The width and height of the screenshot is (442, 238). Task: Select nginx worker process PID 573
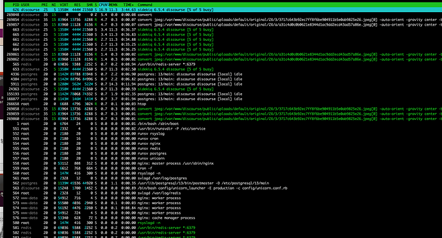pos(224,203)
